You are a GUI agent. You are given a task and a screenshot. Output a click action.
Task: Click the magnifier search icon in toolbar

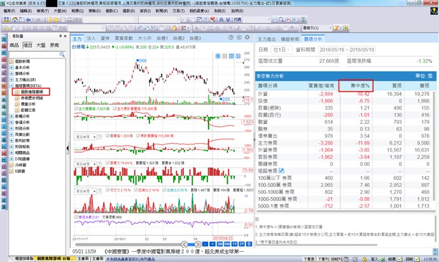[x=281, y=20]
